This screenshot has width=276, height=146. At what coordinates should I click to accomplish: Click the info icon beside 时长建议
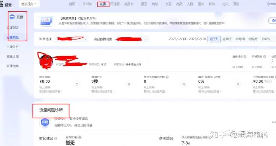[56, 138]
